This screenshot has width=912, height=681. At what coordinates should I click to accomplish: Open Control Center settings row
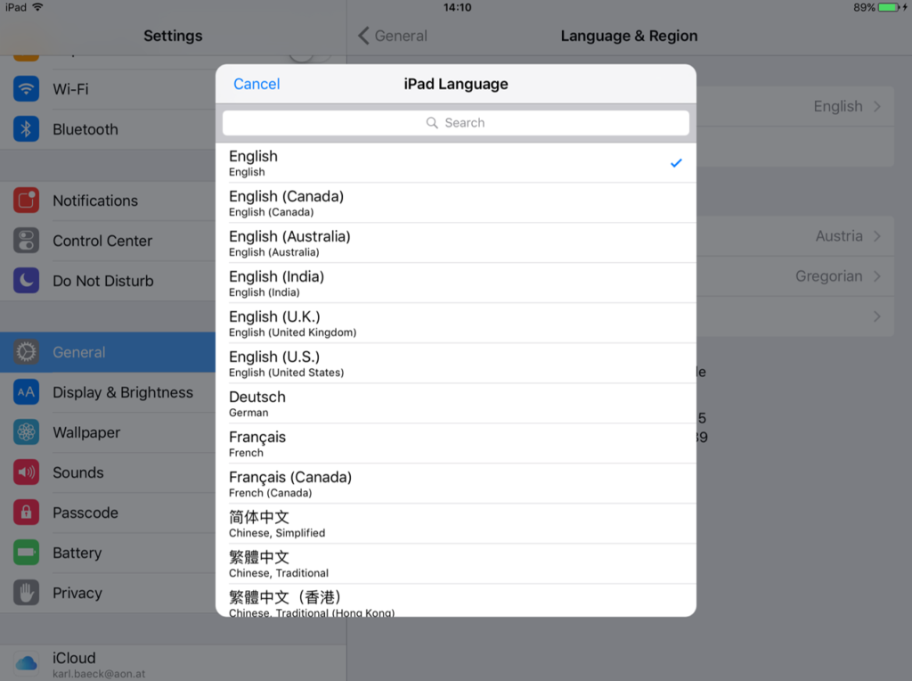pos(108,241)
